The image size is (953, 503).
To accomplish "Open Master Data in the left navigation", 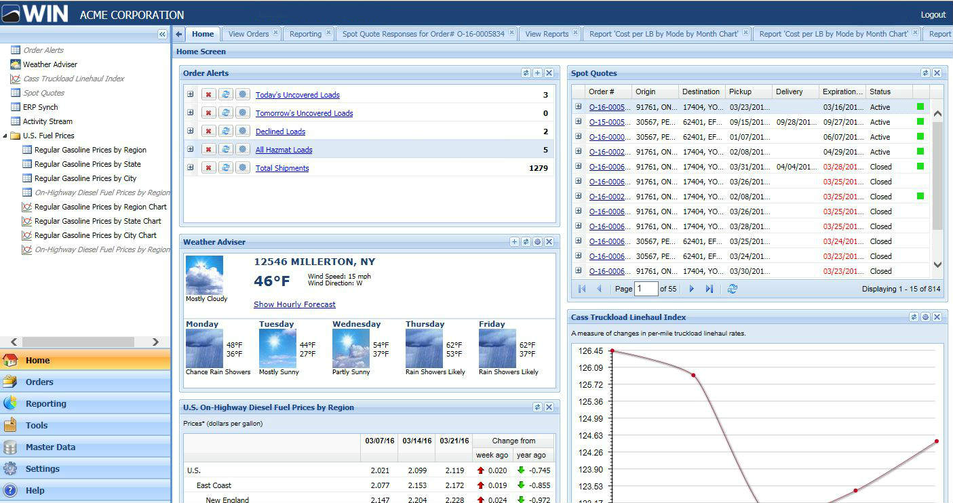I will (85, 447).
